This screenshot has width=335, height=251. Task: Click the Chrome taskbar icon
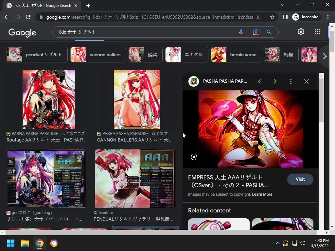(x=40, y=243)
